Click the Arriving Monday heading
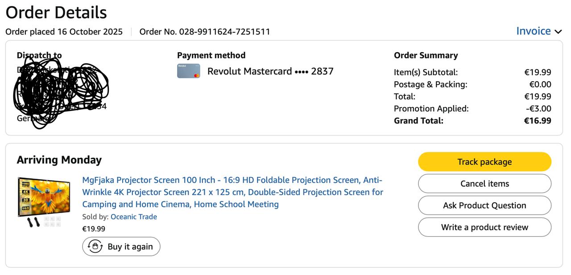This screenshot has width=571, height=275. pyautogui.click(x=59, y=160)
